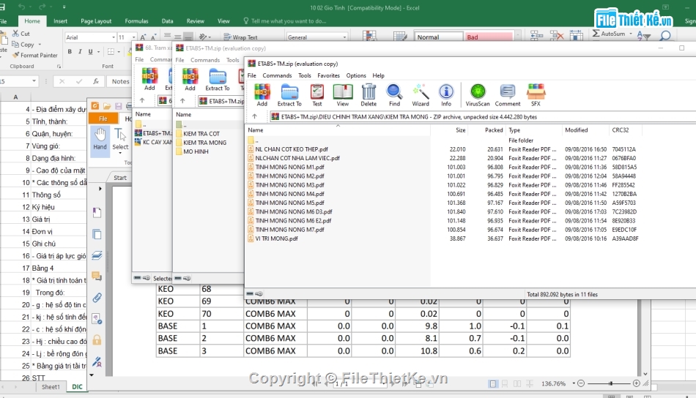Open the Foxit security lock icon
The width and height of the screenshot is (696, 398).
(x=97, y=340)
